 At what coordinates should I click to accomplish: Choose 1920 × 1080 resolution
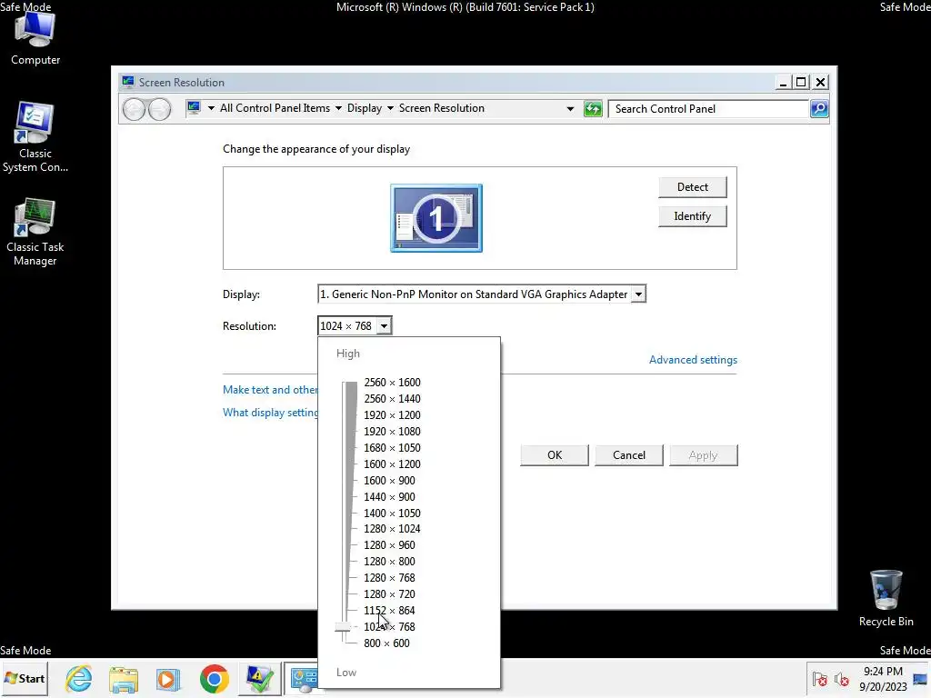[392, 432]
